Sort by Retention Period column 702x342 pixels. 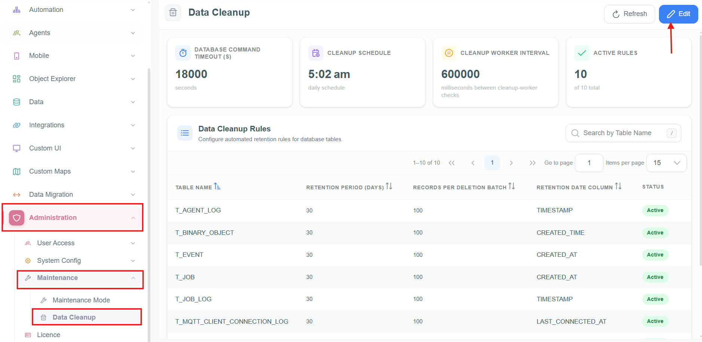coord(389,186)
